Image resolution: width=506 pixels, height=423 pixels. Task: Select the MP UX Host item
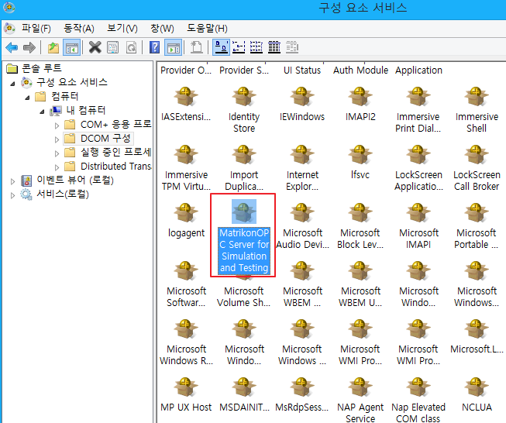(186, 394)
